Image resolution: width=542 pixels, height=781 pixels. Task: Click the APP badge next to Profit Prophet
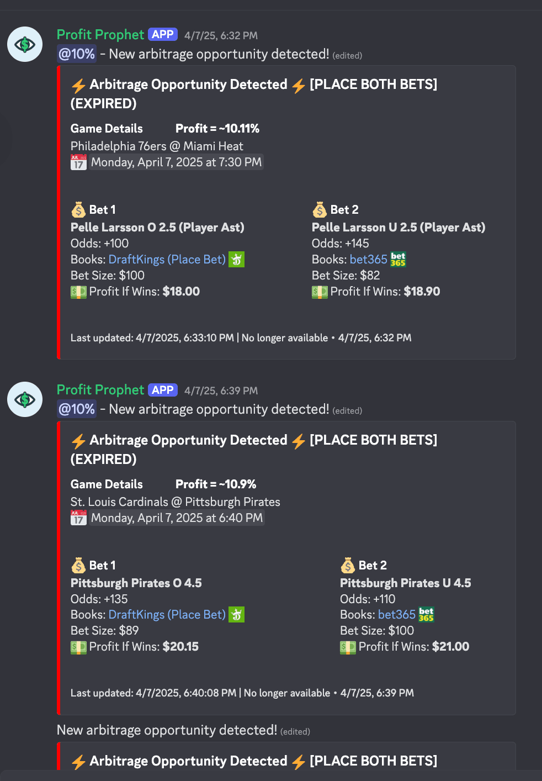[x=162, y=34]
